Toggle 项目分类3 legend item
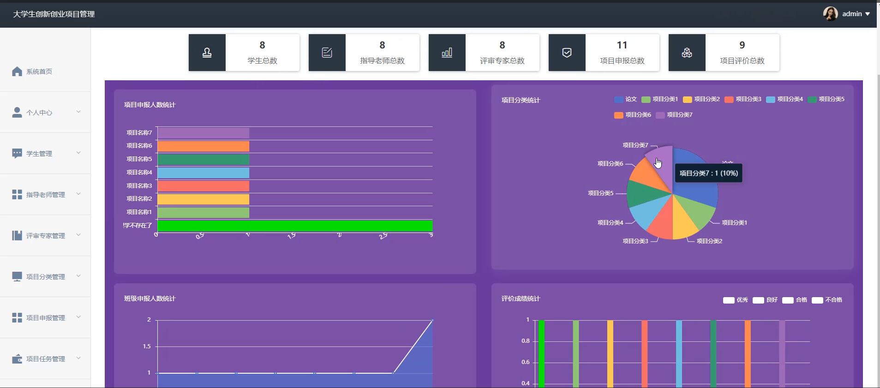This screenshot has width=880, height=388. pos(742,99)
